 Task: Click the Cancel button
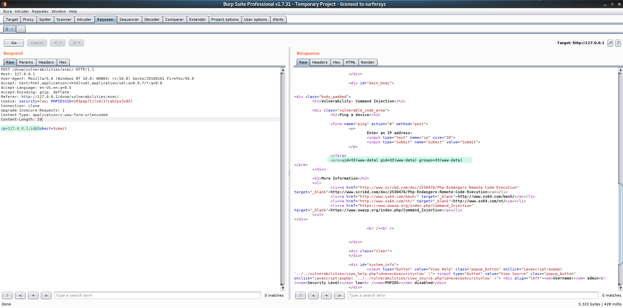(37, 43)
